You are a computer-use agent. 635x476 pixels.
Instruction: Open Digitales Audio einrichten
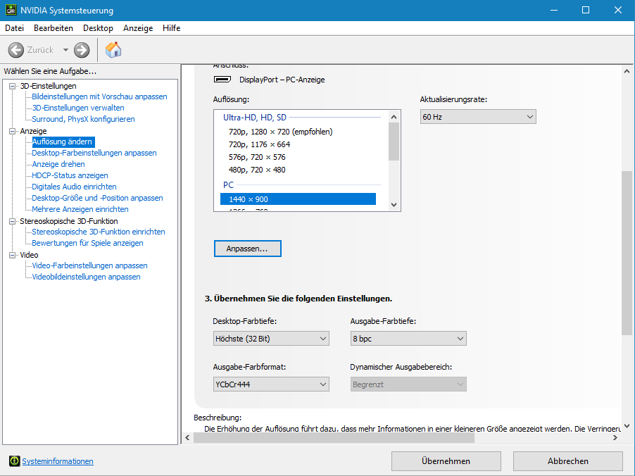pos(74,187)
